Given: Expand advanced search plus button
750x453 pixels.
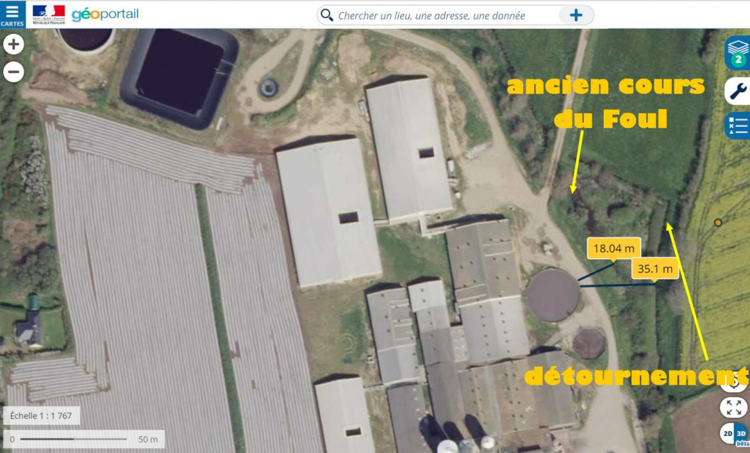Looking at the screenshot, I should coord(576,15).
